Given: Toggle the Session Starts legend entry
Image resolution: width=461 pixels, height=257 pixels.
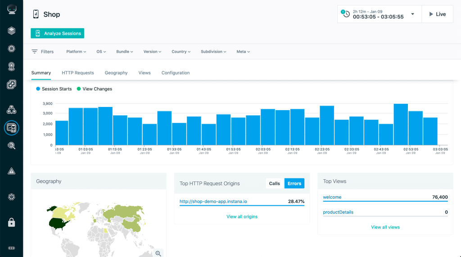Looking at the screenshot, I should point(54,89).
